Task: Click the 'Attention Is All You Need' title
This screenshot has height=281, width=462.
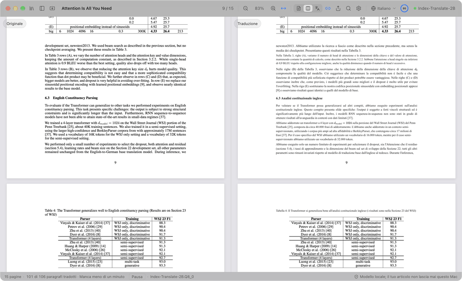Action: (x=87, y=8)
